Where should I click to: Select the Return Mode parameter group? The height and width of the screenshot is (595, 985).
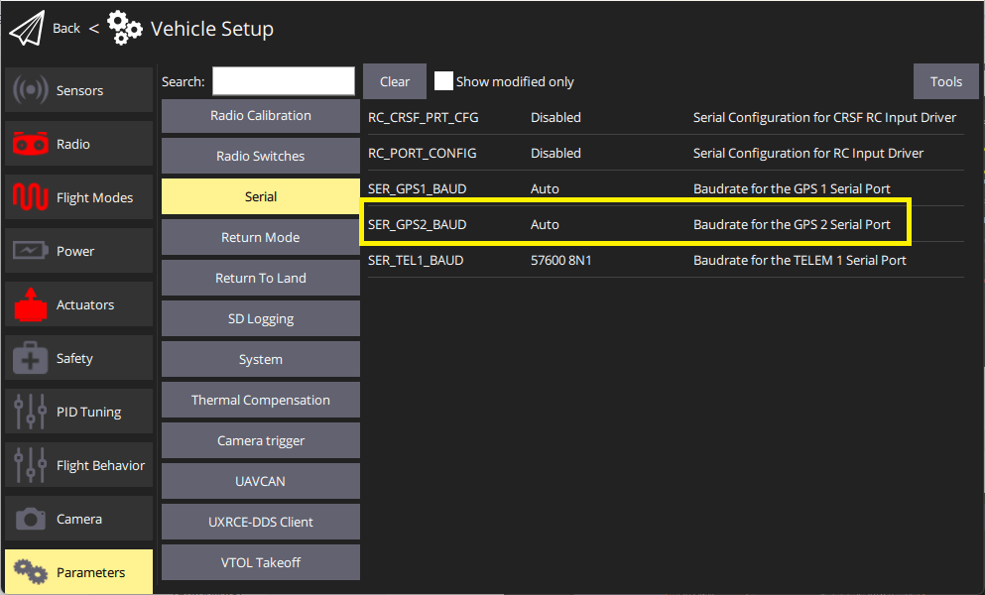click(x=260, y=237)
